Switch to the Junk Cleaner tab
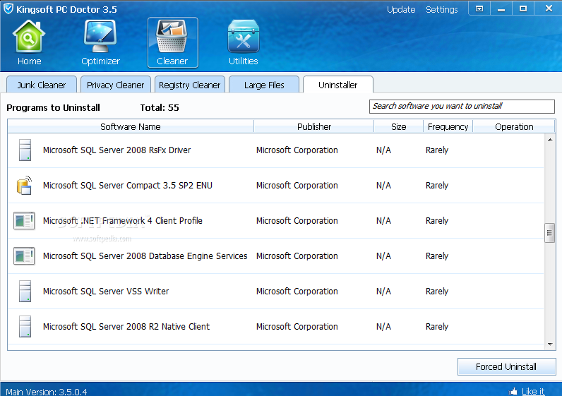 [x=42, y=85]
